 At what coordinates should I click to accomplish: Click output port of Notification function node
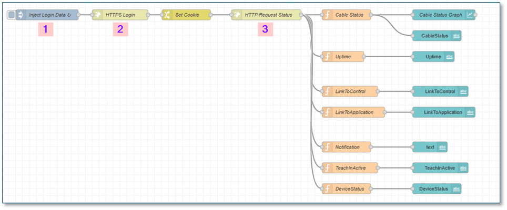(x=371, y=147)
